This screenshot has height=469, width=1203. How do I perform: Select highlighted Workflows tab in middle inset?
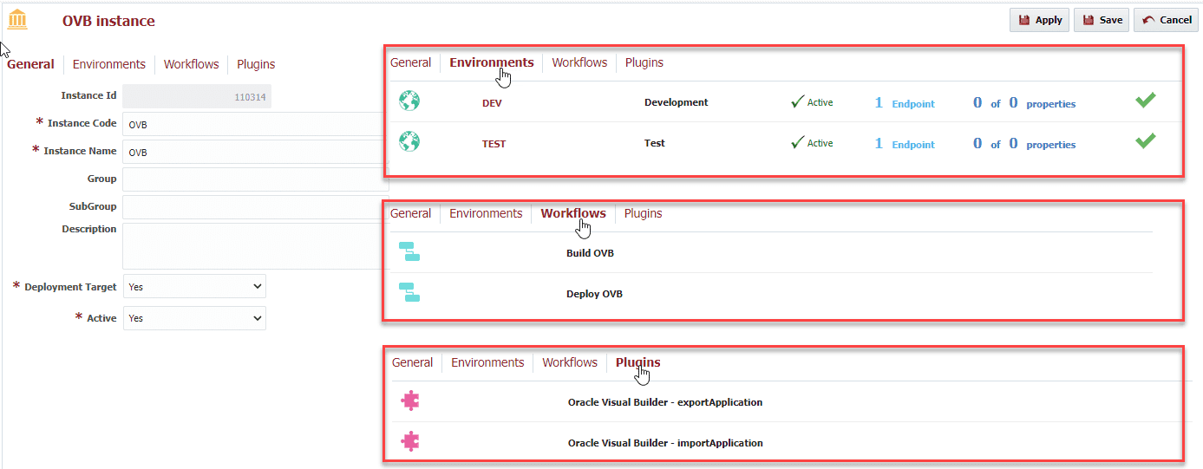pos(573,213)
